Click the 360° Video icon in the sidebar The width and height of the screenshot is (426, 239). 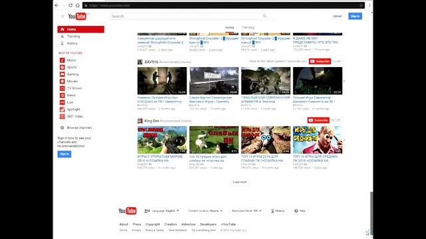click(x=62, y=117)
